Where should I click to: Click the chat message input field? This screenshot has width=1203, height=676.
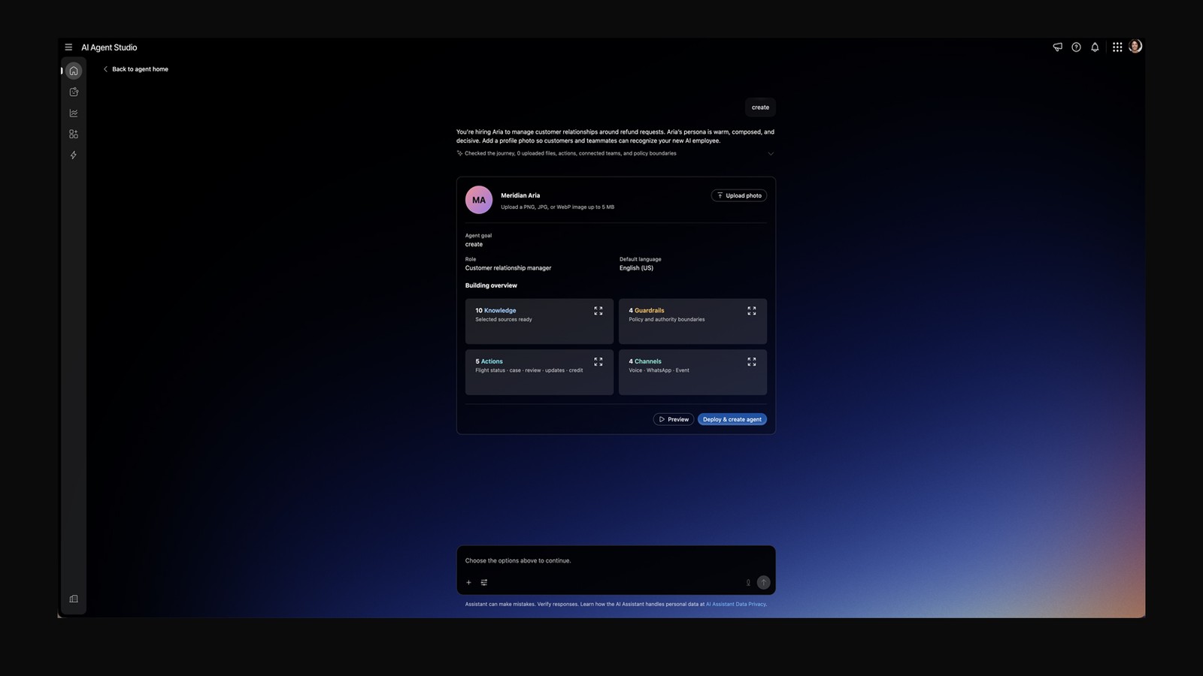(616, 560)
